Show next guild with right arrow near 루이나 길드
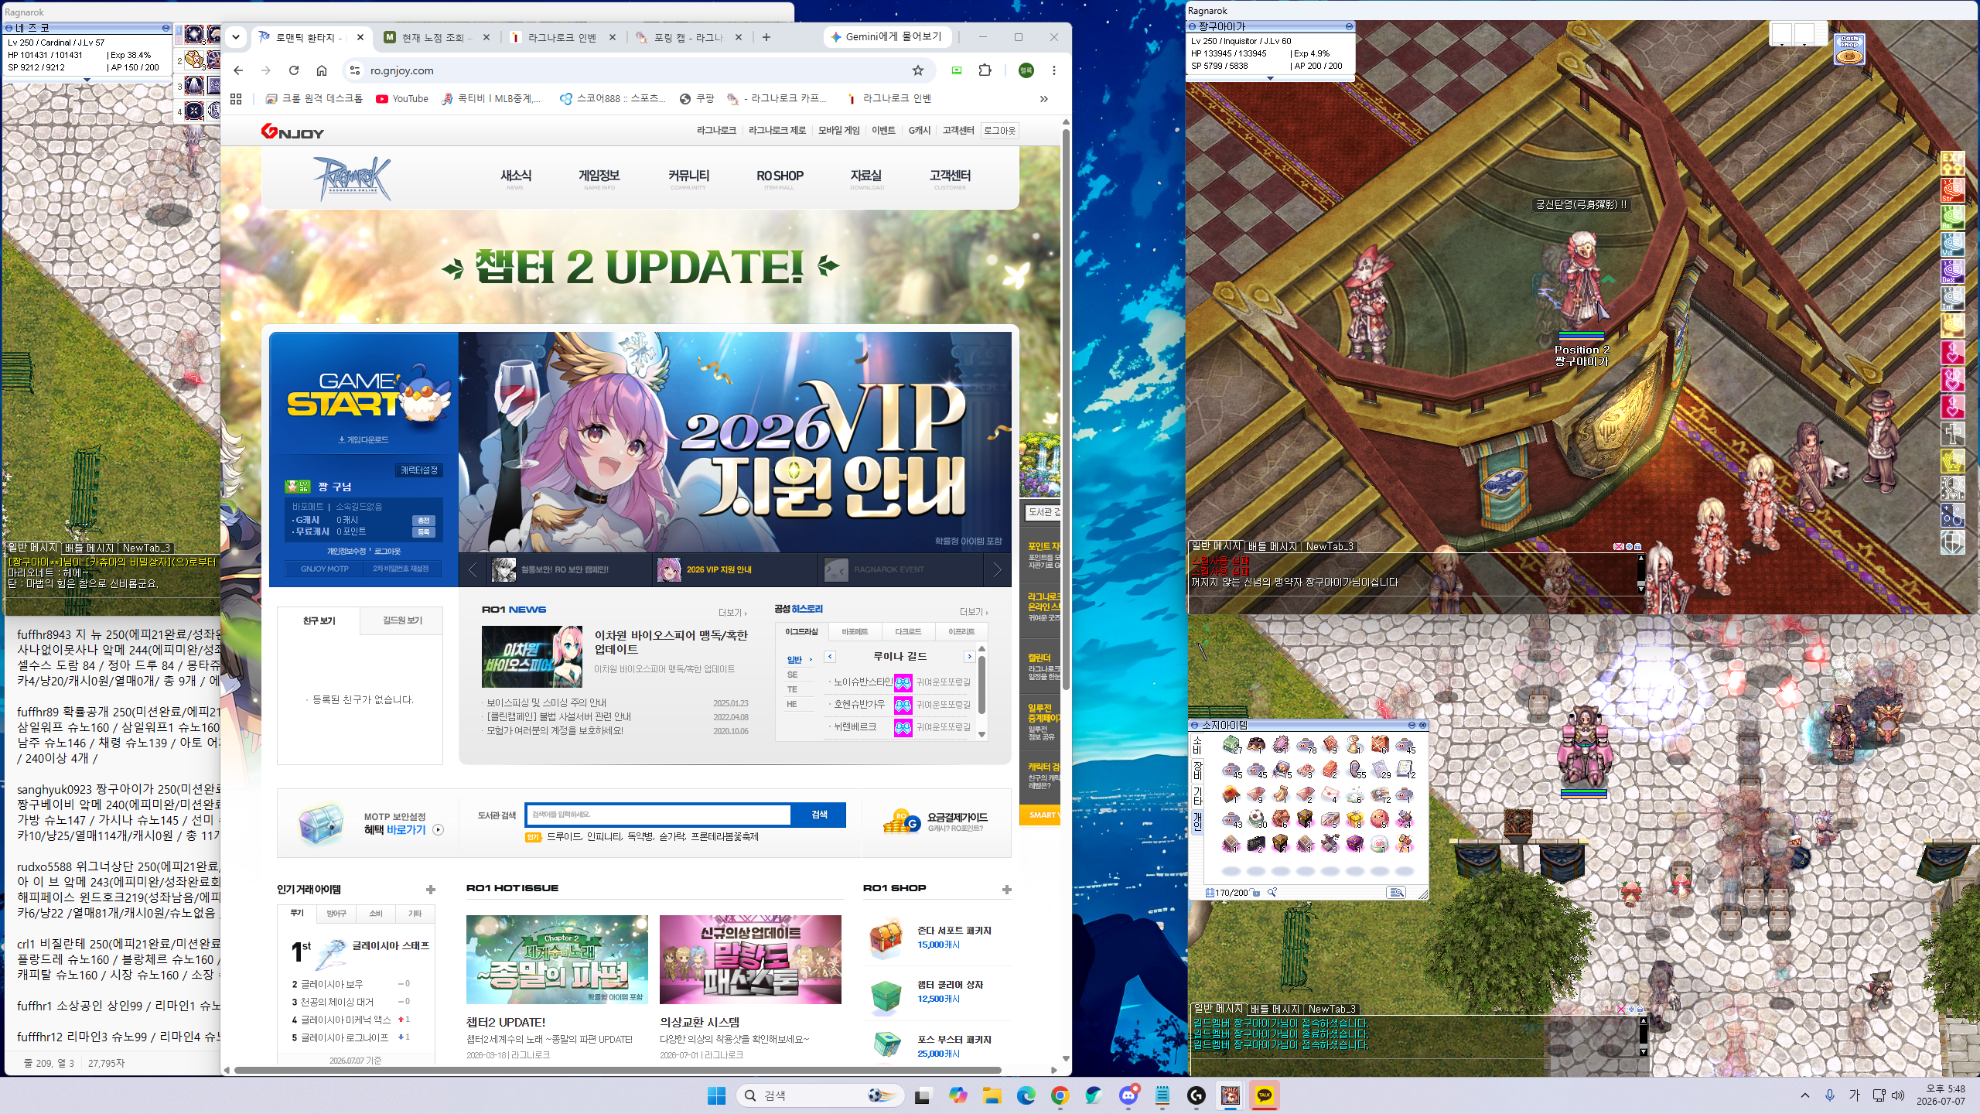 click(969, 657)
